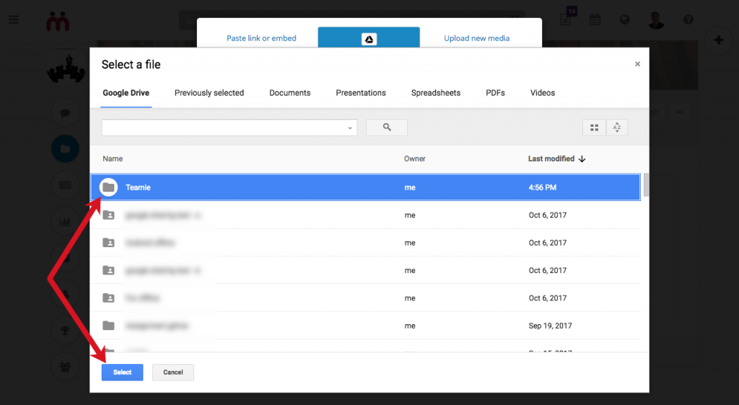The height and width of the screenshot is (405, 739).
Task: Close the Select a file dialog
Action: tap(637, 64)
